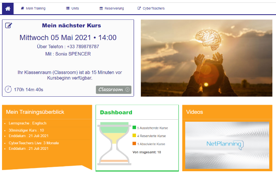Click Von insgesamt: 10 text

(147, 152)
